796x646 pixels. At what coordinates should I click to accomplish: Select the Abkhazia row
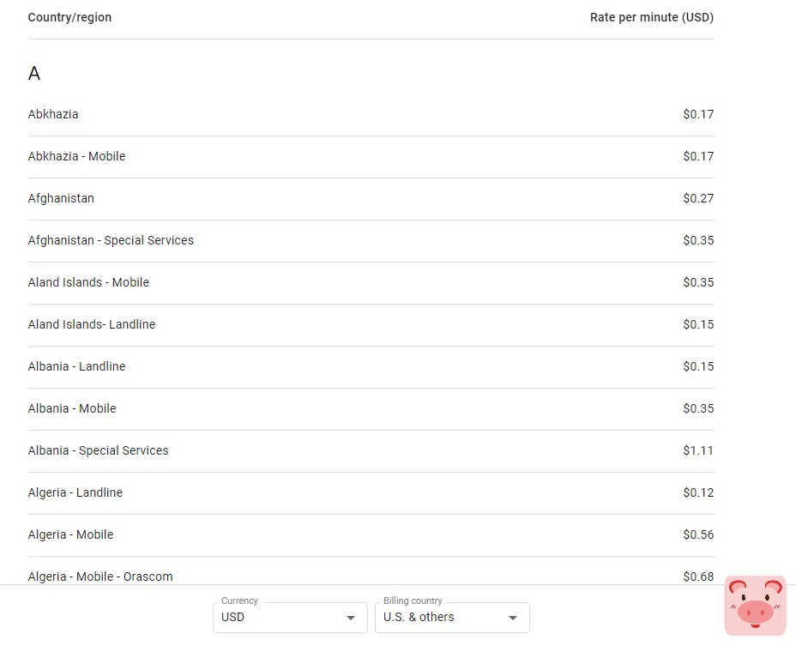coord(53,114)
